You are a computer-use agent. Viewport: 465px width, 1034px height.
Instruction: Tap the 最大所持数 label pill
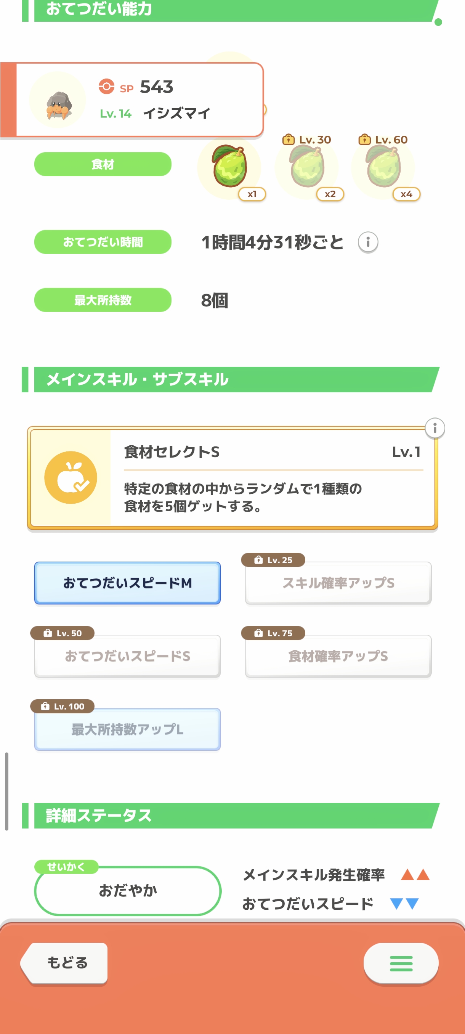tap(103, 300)
